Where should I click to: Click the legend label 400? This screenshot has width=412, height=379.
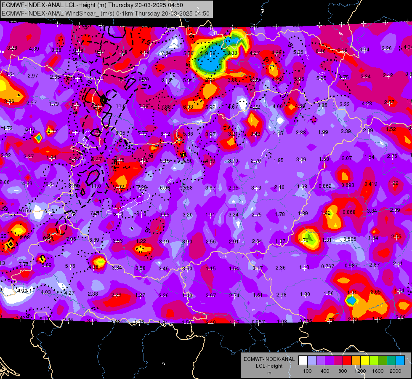(x=325, y=371)
